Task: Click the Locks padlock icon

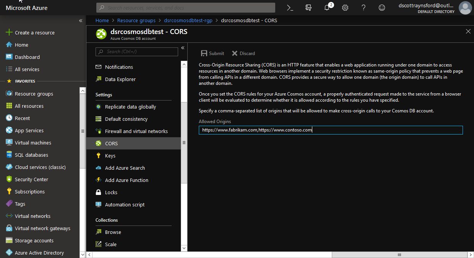Action: pyautogui.click(x=99, y=192)
